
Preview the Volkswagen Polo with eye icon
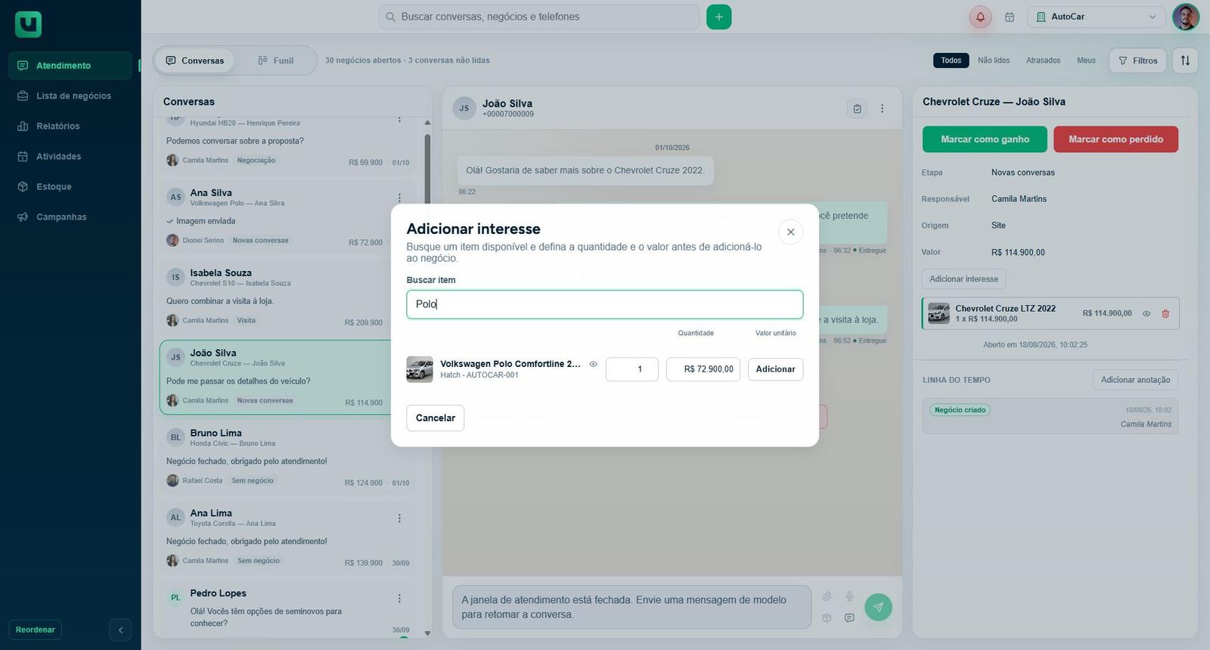tap(593, 364)
